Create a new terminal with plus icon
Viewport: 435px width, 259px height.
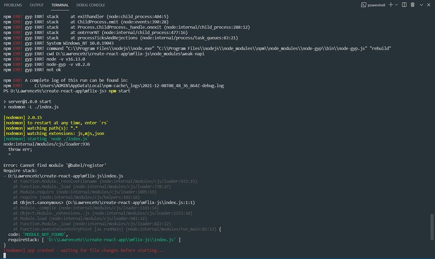tap(391, 5)
